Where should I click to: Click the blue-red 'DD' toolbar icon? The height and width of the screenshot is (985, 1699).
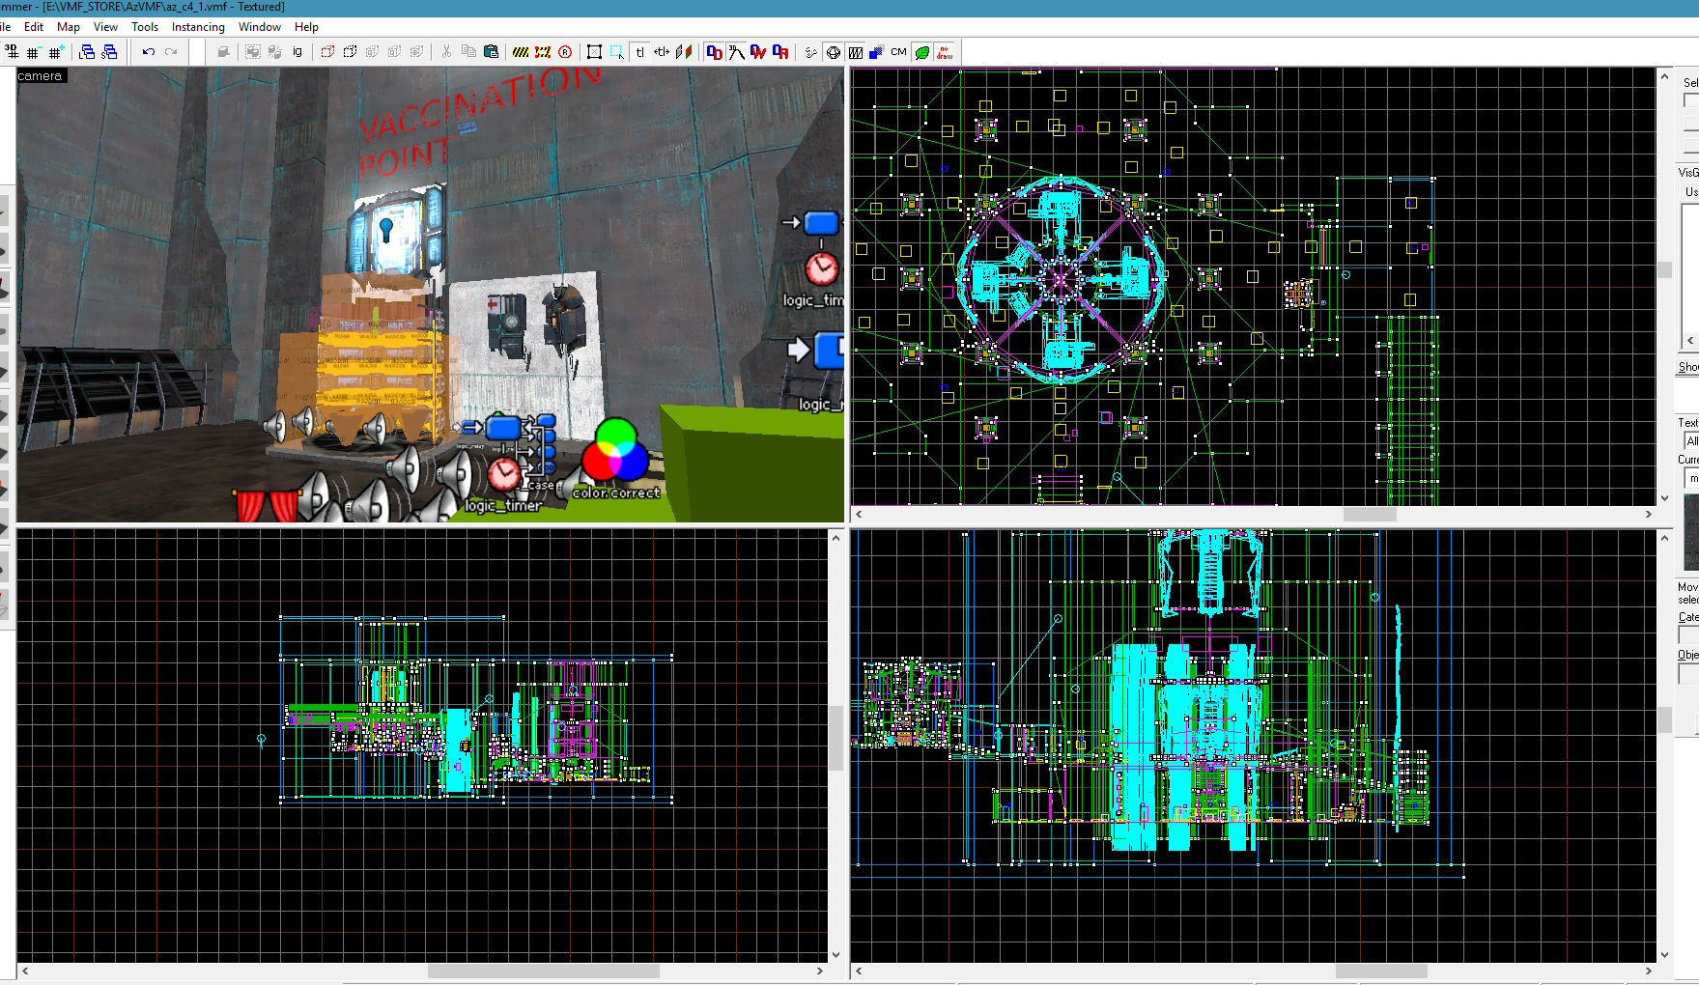(x=714, y=52)
